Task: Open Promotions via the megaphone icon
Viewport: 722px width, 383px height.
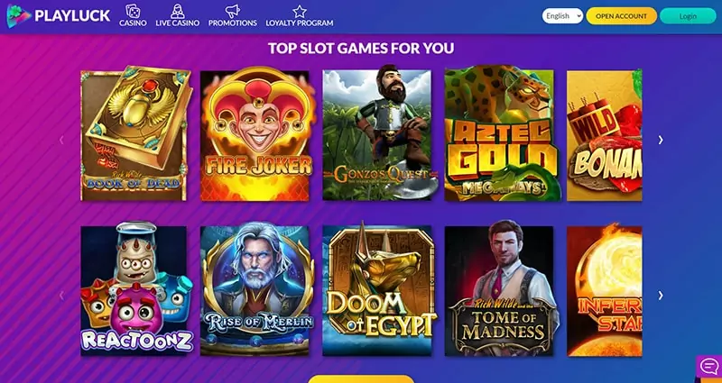Action: [233, 11]
